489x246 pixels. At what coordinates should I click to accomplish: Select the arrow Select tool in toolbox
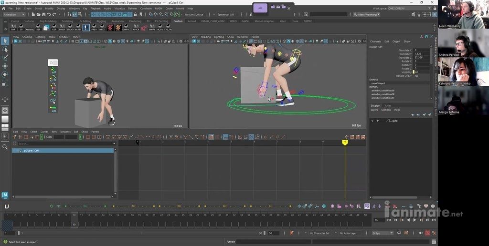tap(5, 41)
